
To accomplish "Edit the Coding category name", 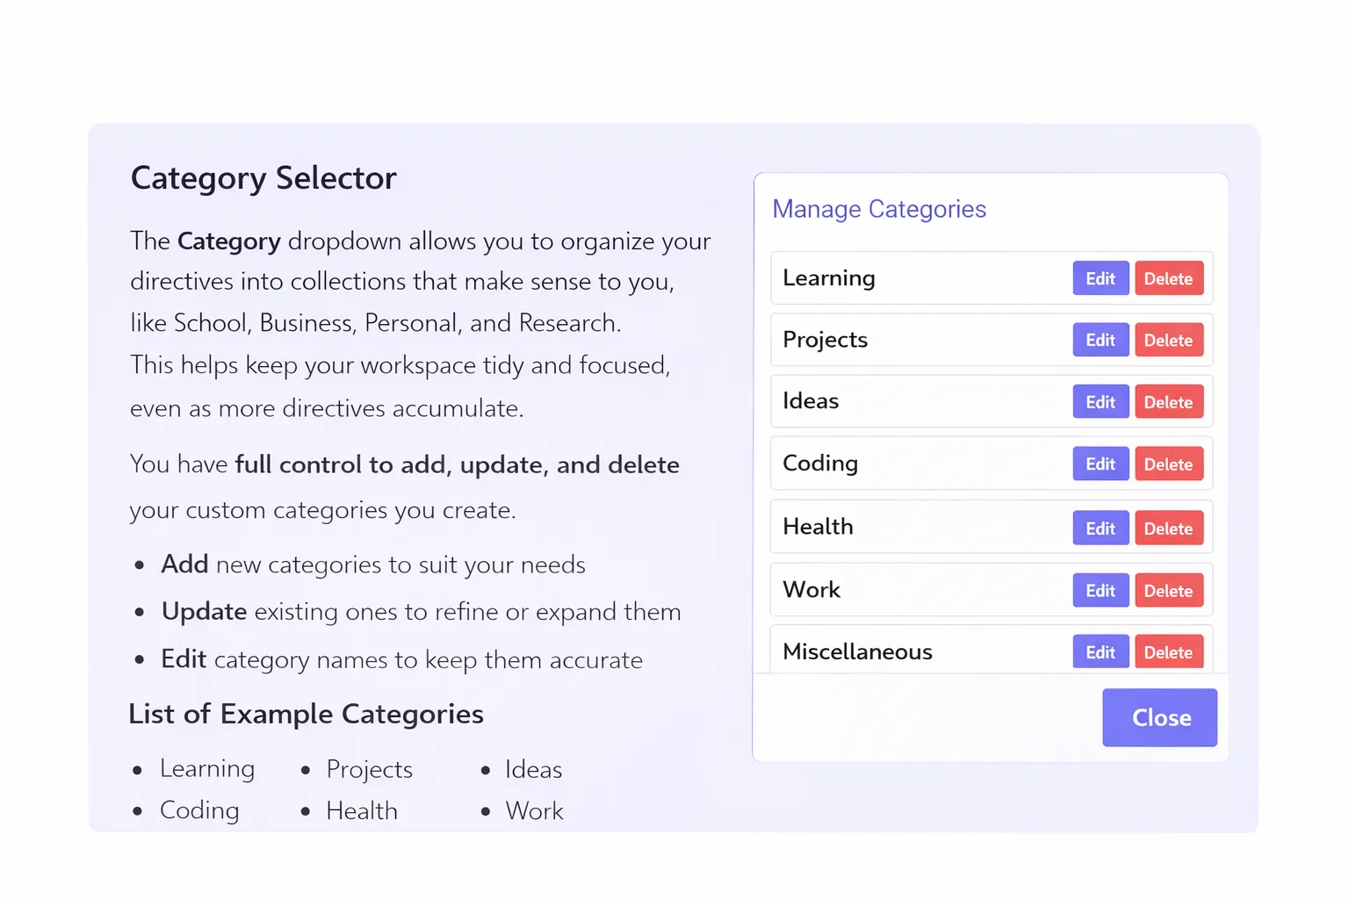I will (x=1100, y=464).
